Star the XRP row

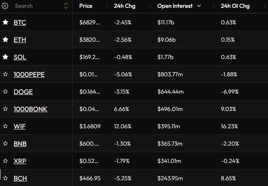click(5, 161)
